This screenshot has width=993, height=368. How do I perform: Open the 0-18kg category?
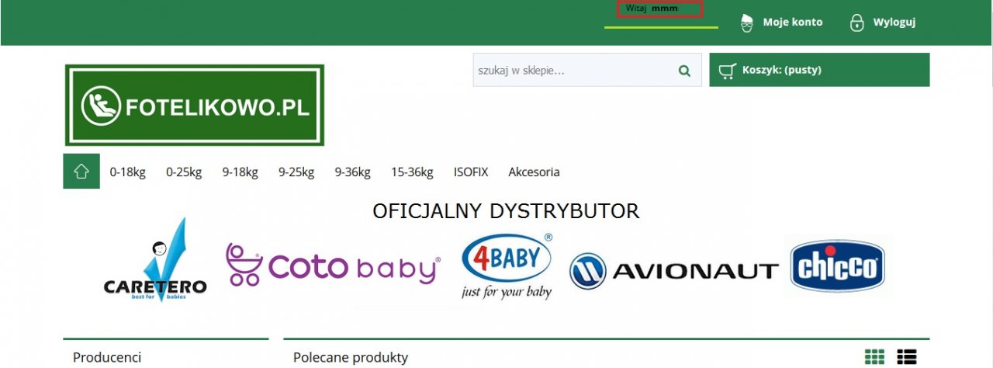[128, 172]
